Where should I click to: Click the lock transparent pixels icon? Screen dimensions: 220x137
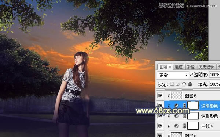pos(172,84)
